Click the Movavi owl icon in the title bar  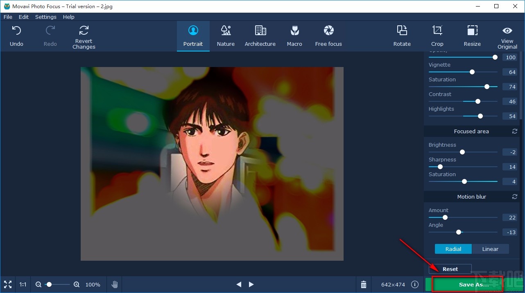pyautogui.click(x=7, y=6)
